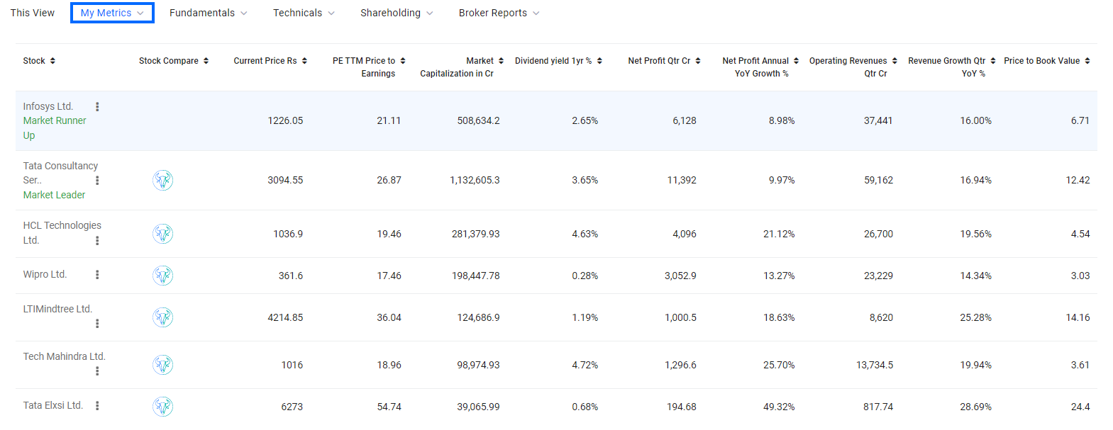Image resolution: width=1113 pixels, height=430 pixels.
Task: Open the Wipro Ltd. stock link
Action: point(45,274)
